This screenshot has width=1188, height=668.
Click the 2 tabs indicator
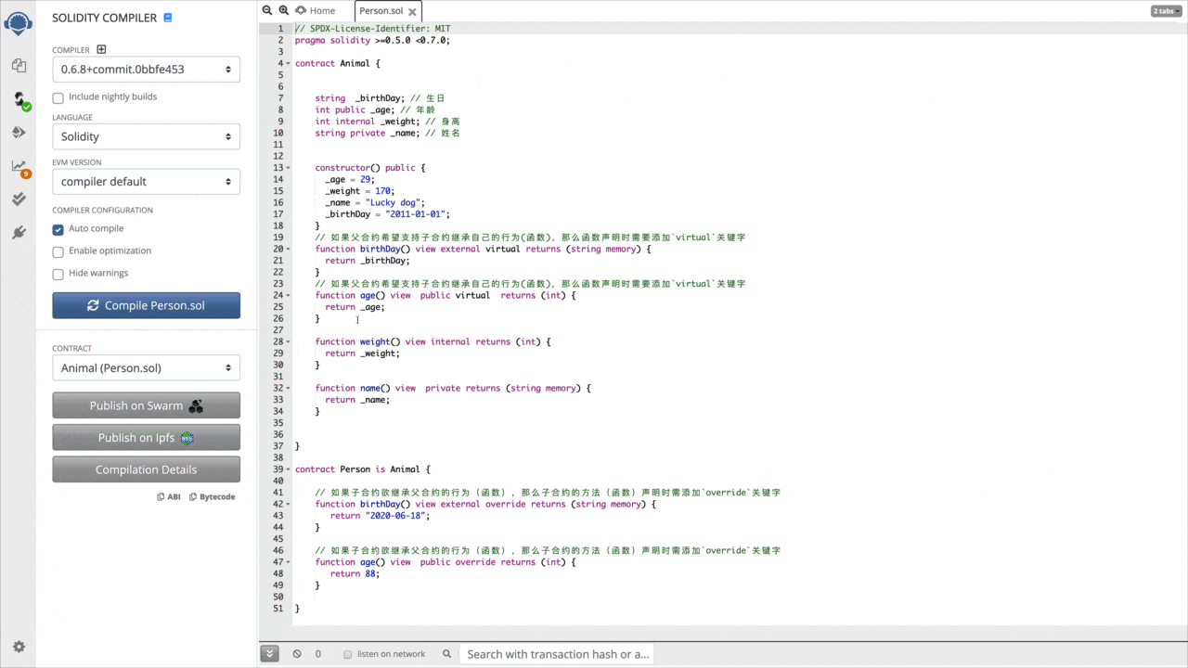[x=1164, y=11]
